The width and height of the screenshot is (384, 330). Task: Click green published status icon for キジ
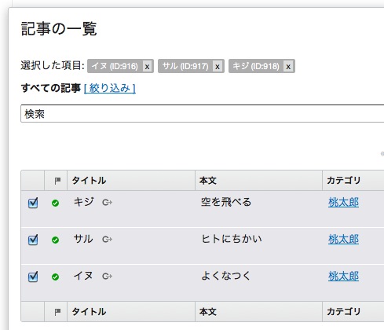[x=55, y=203]
